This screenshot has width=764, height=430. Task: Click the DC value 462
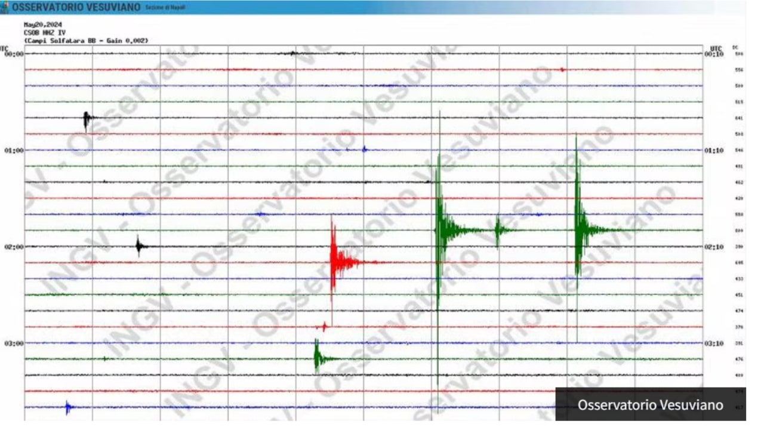739,182
